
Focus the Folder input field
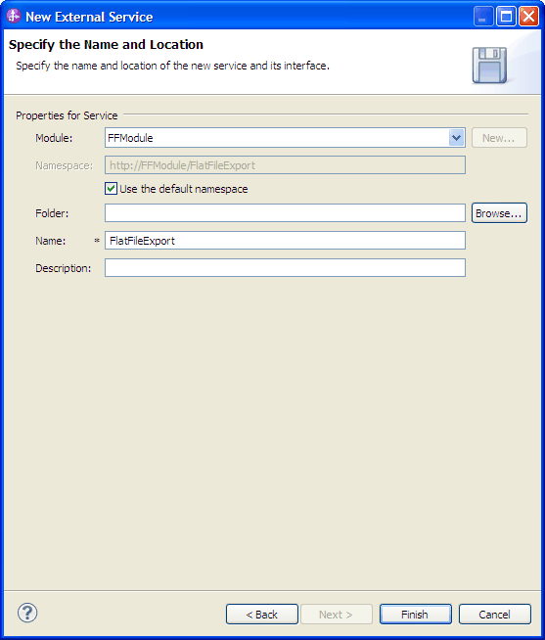pos(285,213)
